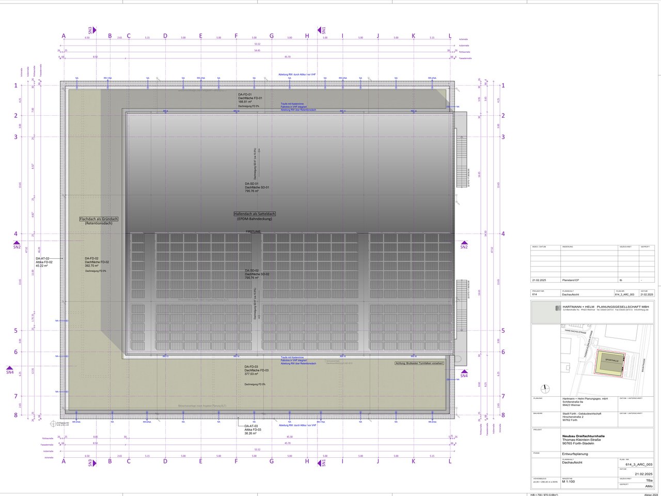Click the 'Schillerstraße 9a' address line
661x496 pixels.
point(573,402)
